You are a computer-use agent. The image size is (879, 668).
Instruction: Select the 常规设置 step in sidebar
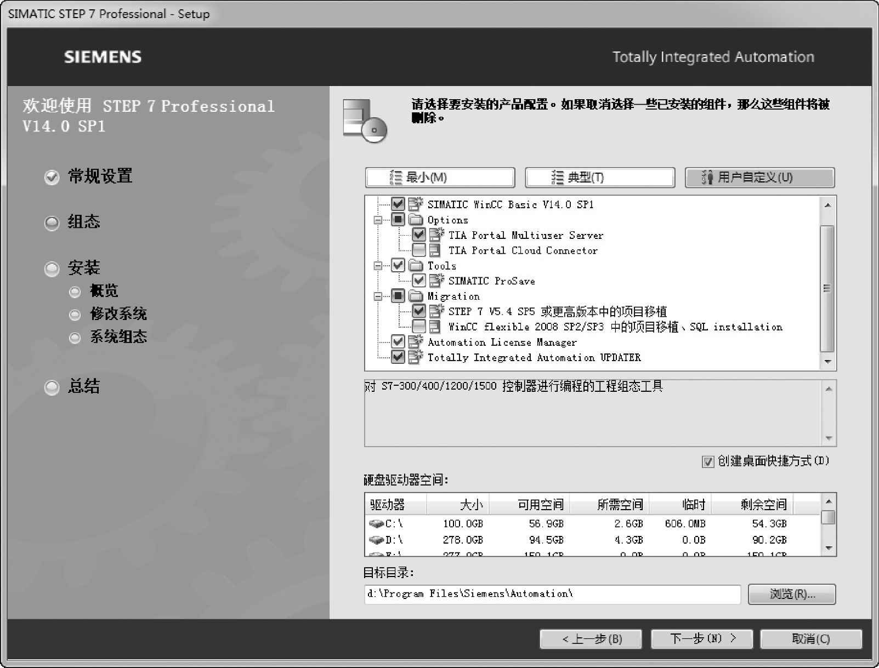pyautogui.click(x=88, y=176)
